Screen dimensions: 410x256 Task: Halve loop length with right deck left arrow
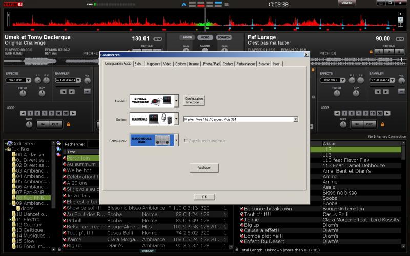click(x=337, y=113)
